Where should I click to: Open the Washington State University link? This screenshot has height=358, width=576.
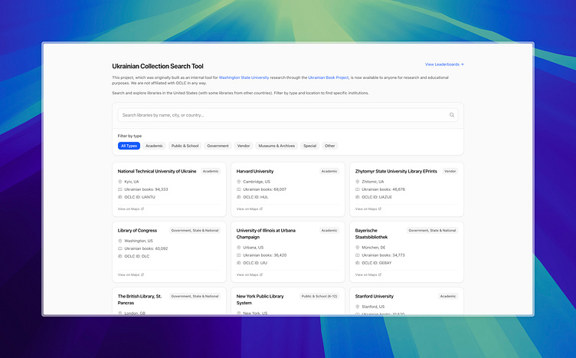tap(244, 77)
